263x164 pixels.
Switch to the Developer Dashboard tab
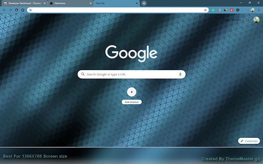point(25,3)
